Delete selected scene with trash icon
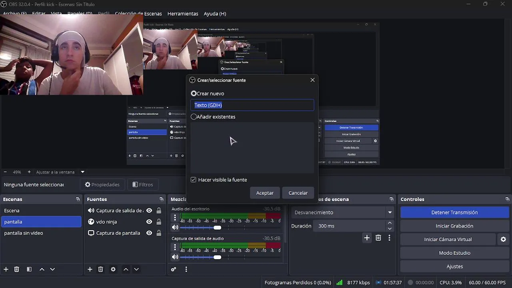 tap(17, 269)
